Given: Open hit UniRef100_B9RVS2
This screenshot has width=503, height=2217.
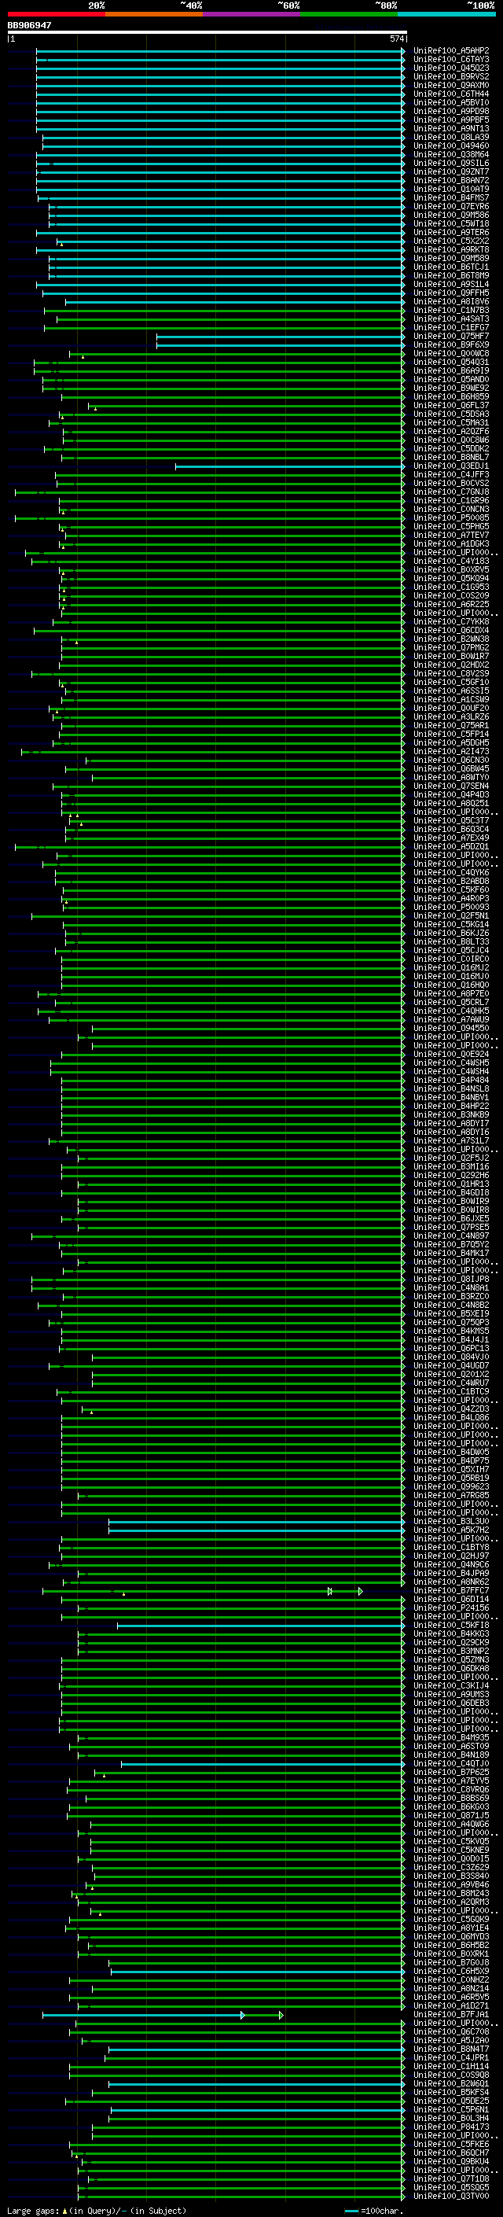Looking at the screenshot, I should [451, 76].
